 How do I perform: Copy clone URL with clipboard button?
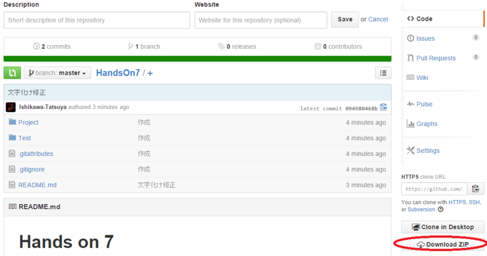[x=475, y=189]
